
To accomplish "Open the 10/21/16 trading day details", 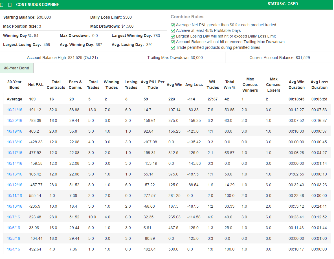I will click(x=14, y=110).
